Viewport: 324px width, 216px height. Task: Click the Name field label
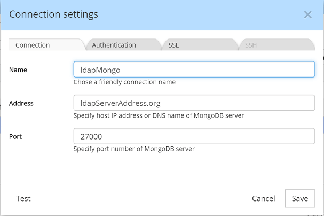click(18, 70)
